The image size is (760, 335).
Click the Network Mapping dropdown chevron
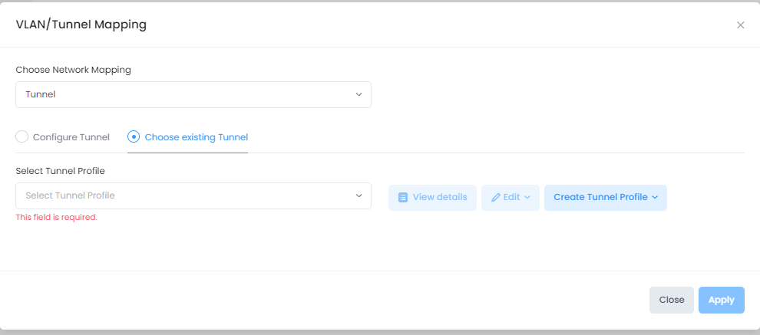[359, 95]
